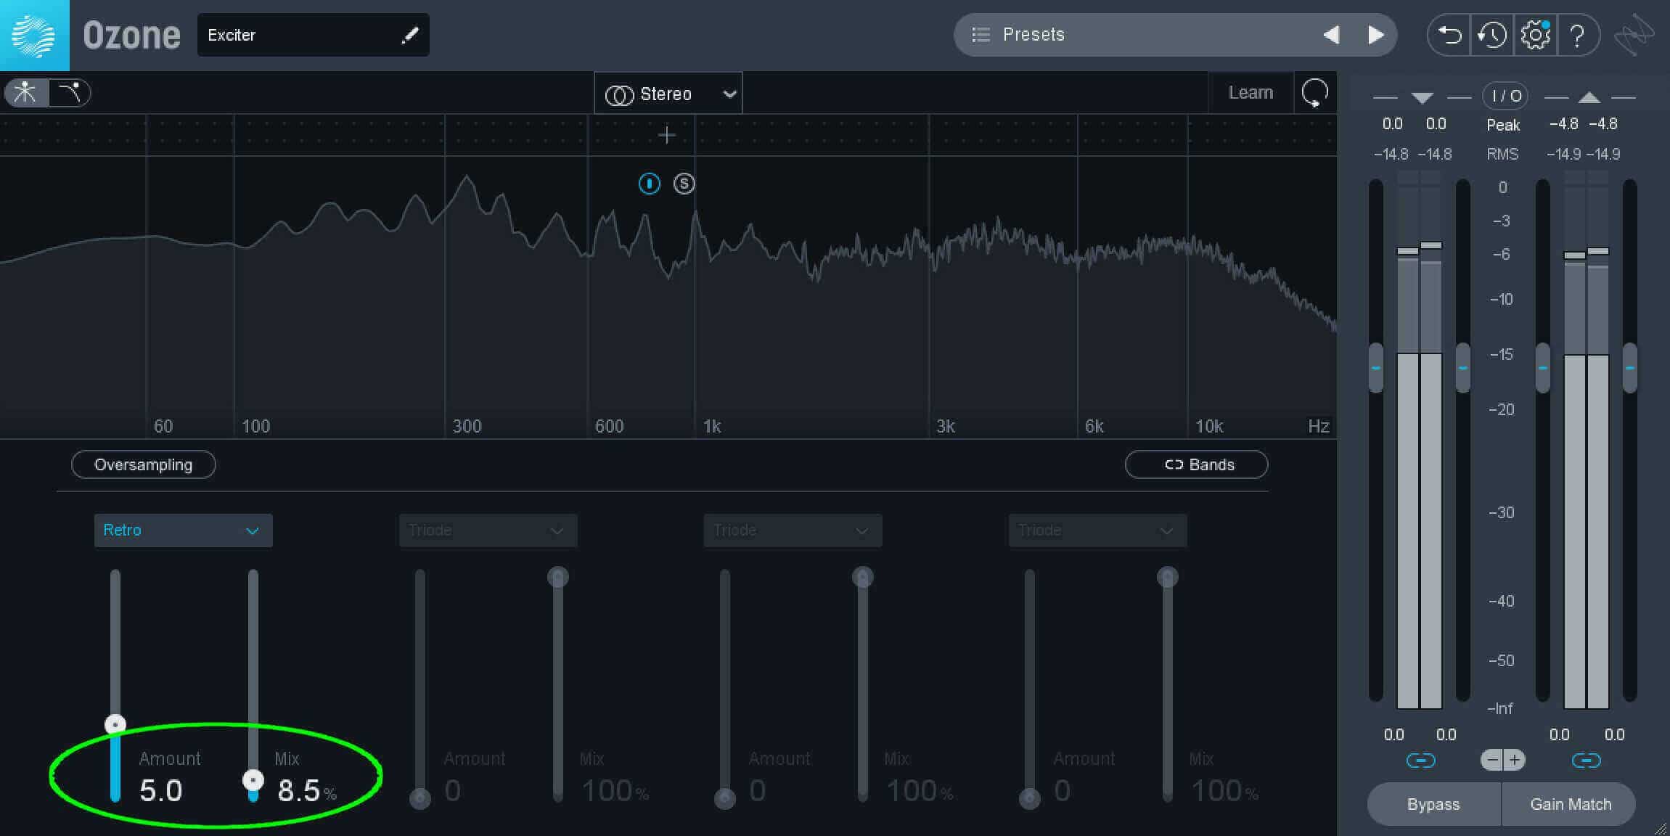The height and width of the screenshot is (836, 1670).
Task: Click the 1k frequency label
Action: click(712, 426)
